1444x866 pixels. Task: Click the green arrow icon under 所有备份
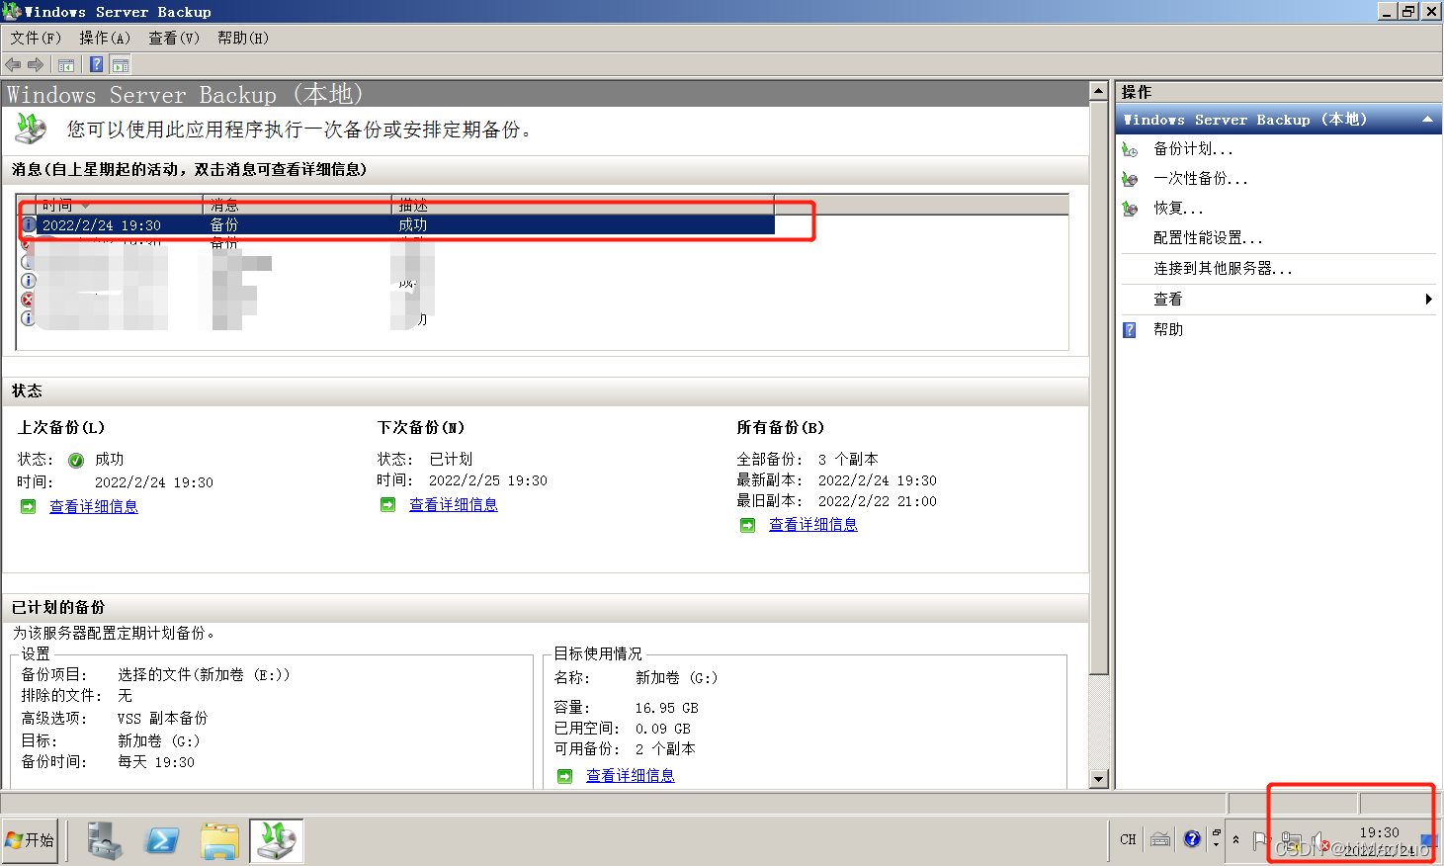(x=748, y=525)
